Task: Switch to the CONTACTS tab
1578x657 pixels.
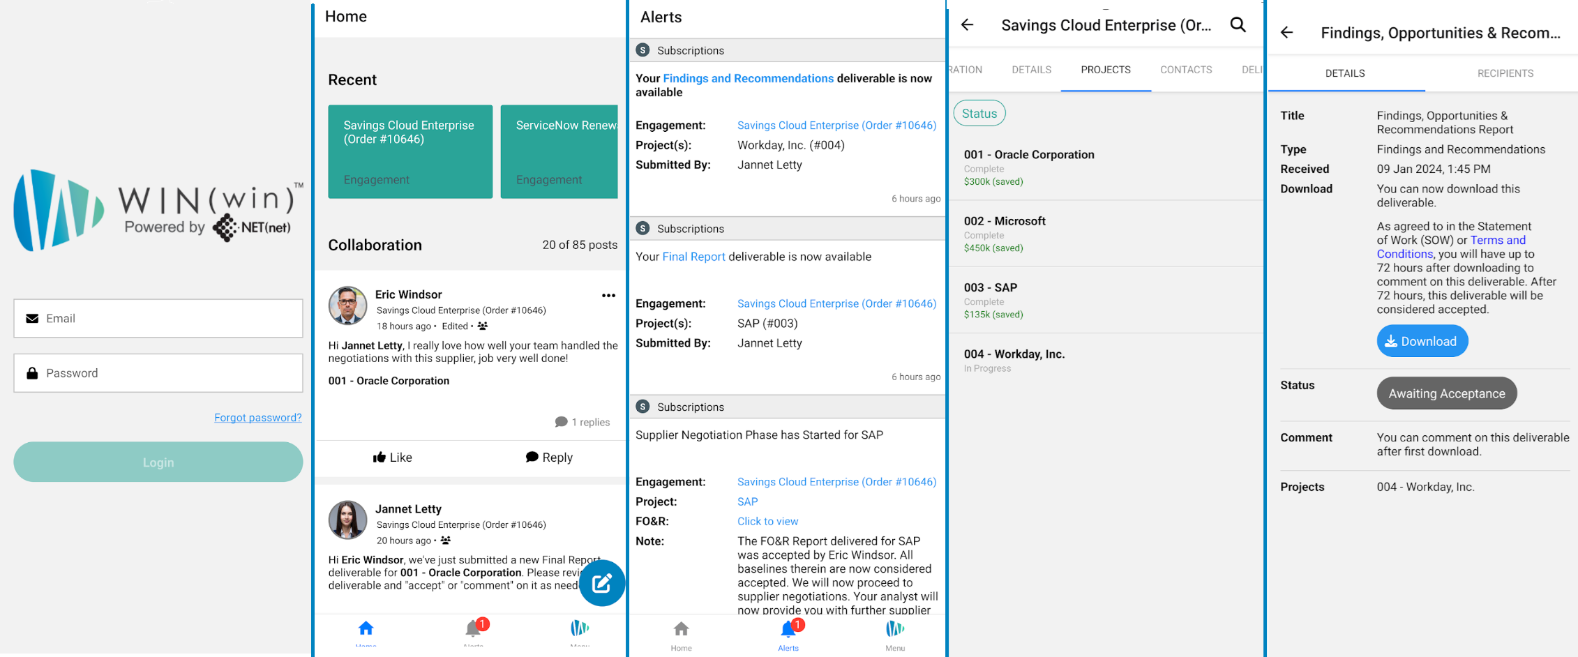Action: (1186, 70)
